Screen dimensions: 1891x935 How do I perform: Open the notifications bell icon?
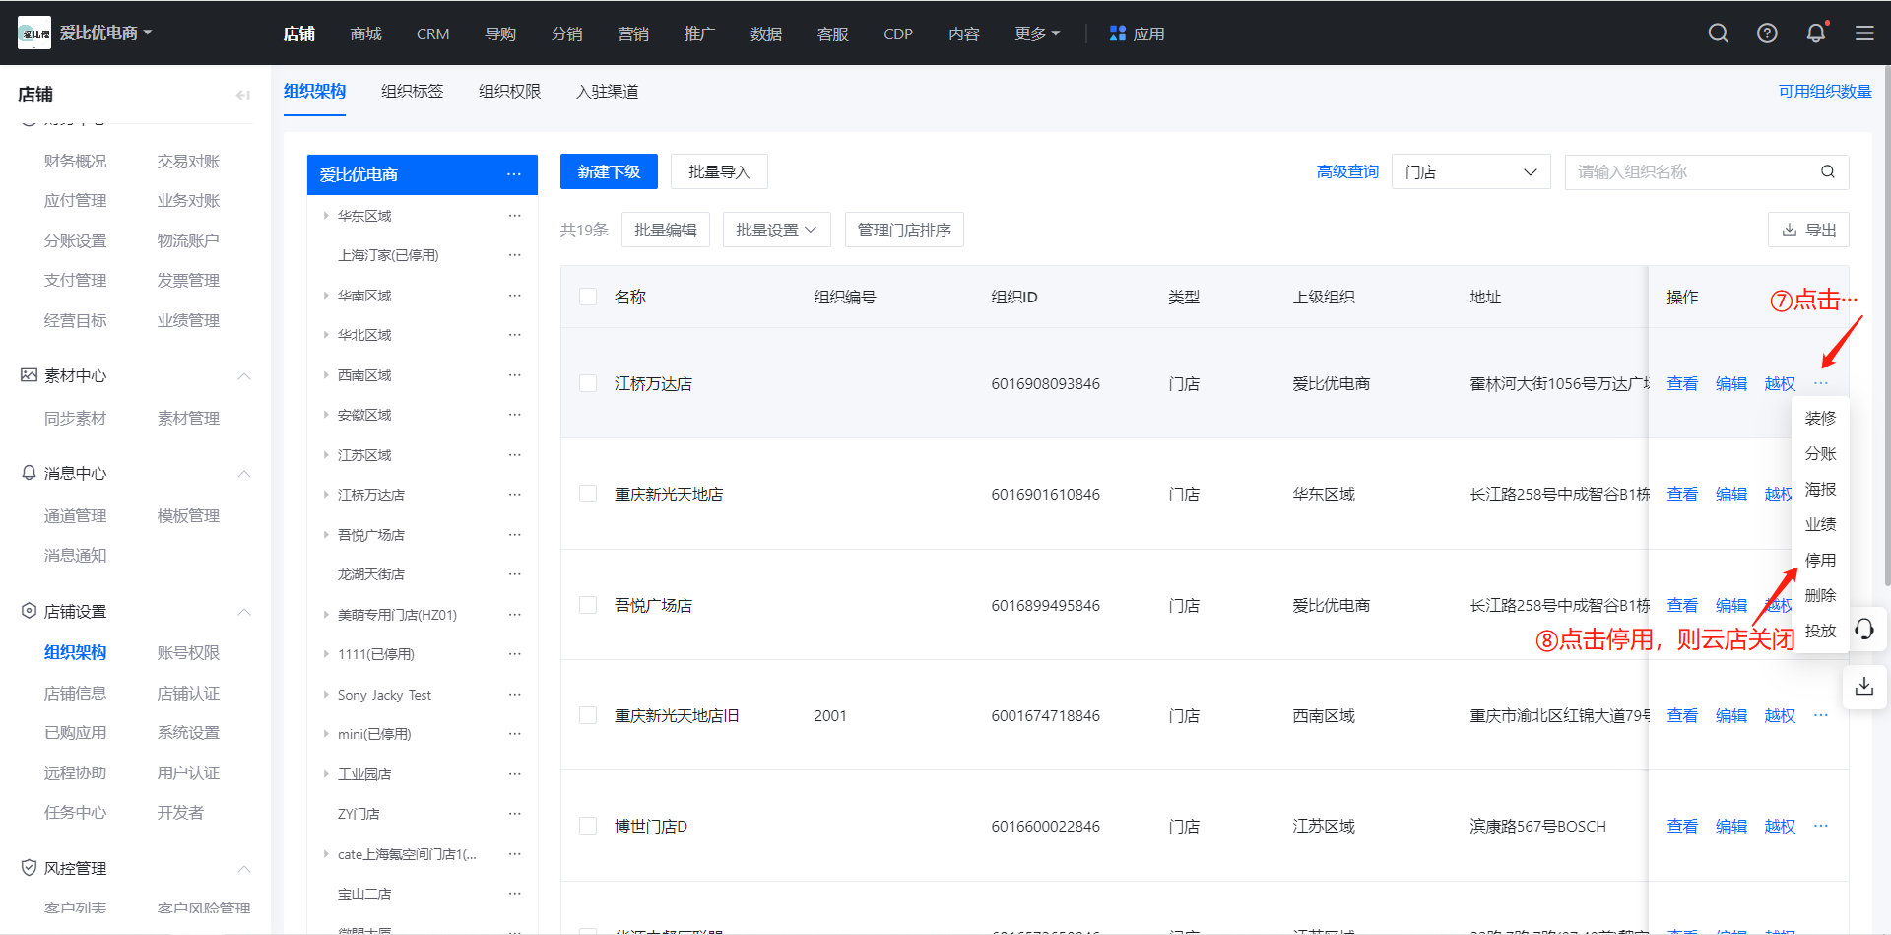click(x=1816, y=33)
